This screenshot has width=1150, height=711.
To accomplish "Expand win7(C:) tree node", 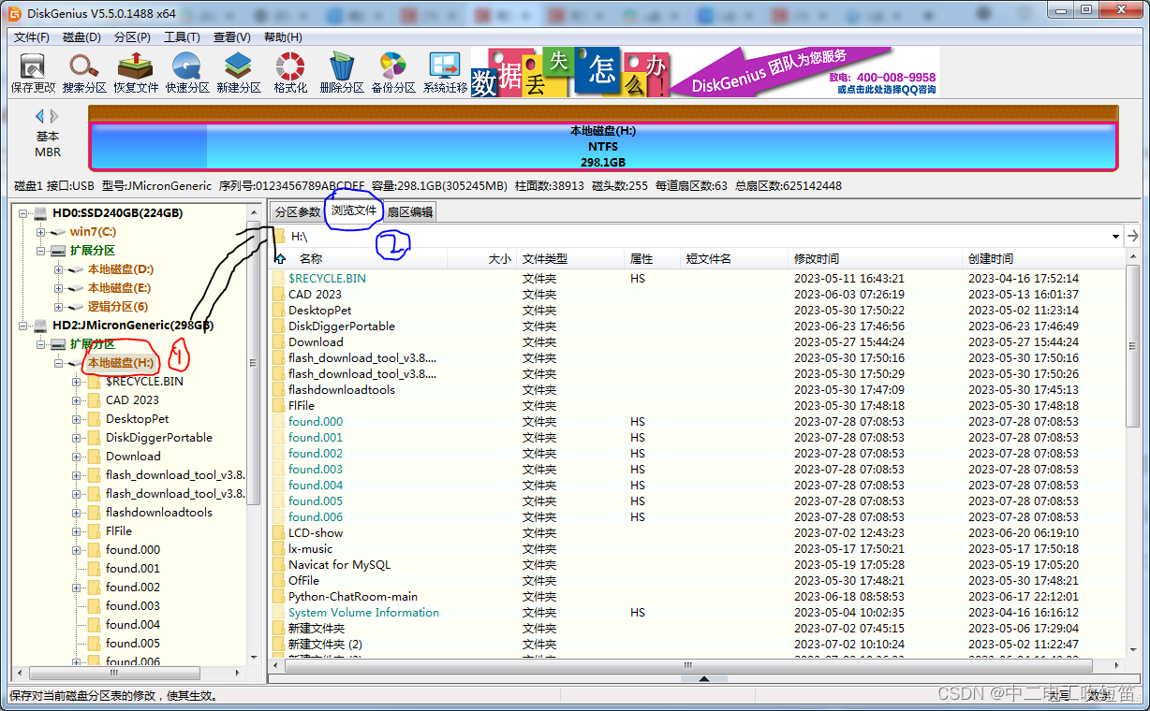I will click(40, 232).
